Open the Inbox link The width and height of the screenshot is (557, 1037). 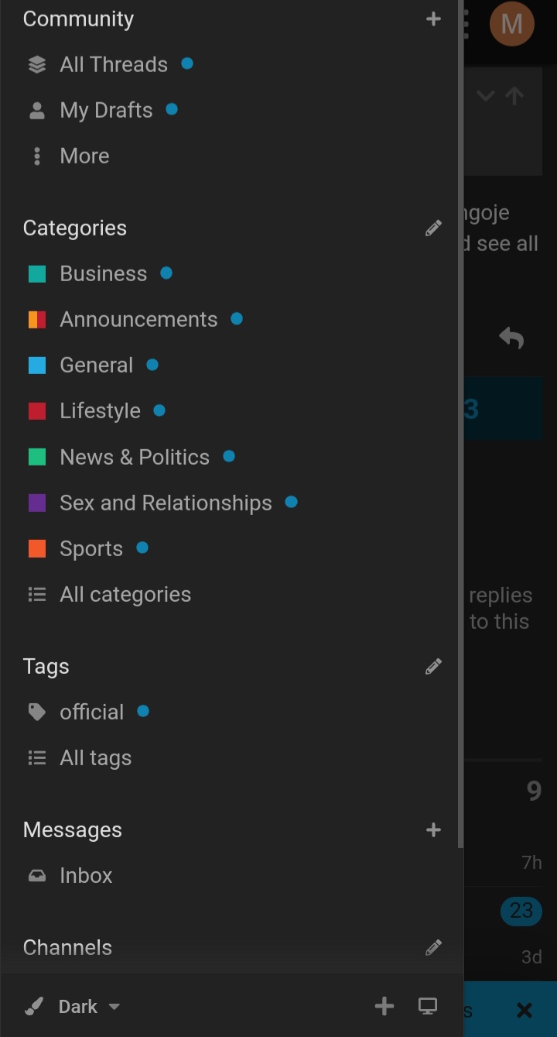(x=86, y=876)
